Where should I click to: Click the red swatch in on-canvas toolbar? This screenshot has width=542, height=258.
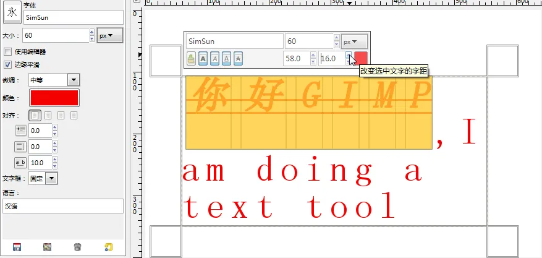pyautogui.click(x=361, y=58)
